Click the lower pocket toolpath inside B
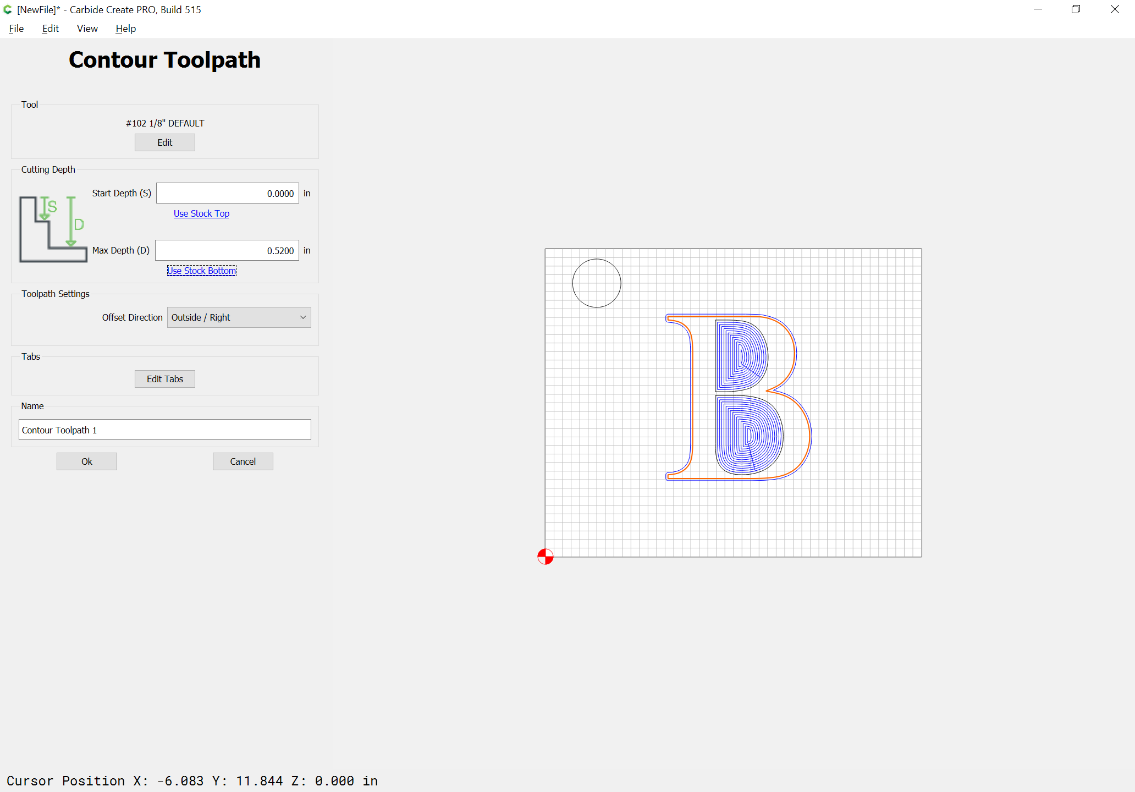The height and width of the screenshot is (792, 1135). pos(749,435)
